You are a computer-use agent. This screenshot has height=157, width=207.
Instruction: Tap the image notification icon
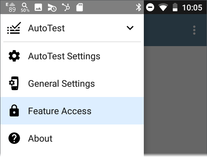pos(38,7)
